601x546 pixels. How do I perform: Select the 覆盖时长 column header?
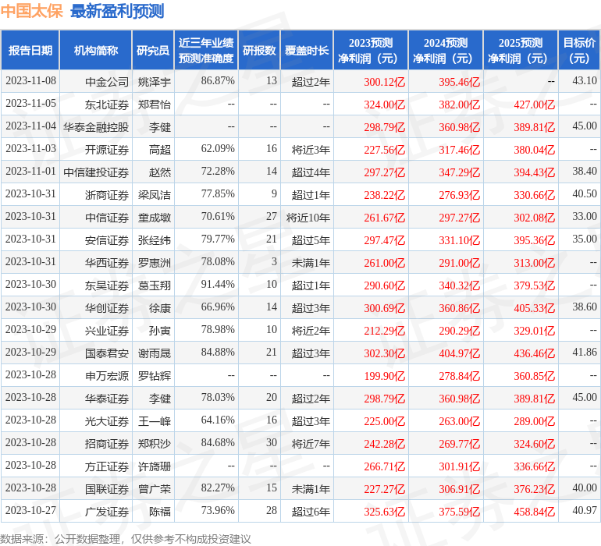[306, 51]
